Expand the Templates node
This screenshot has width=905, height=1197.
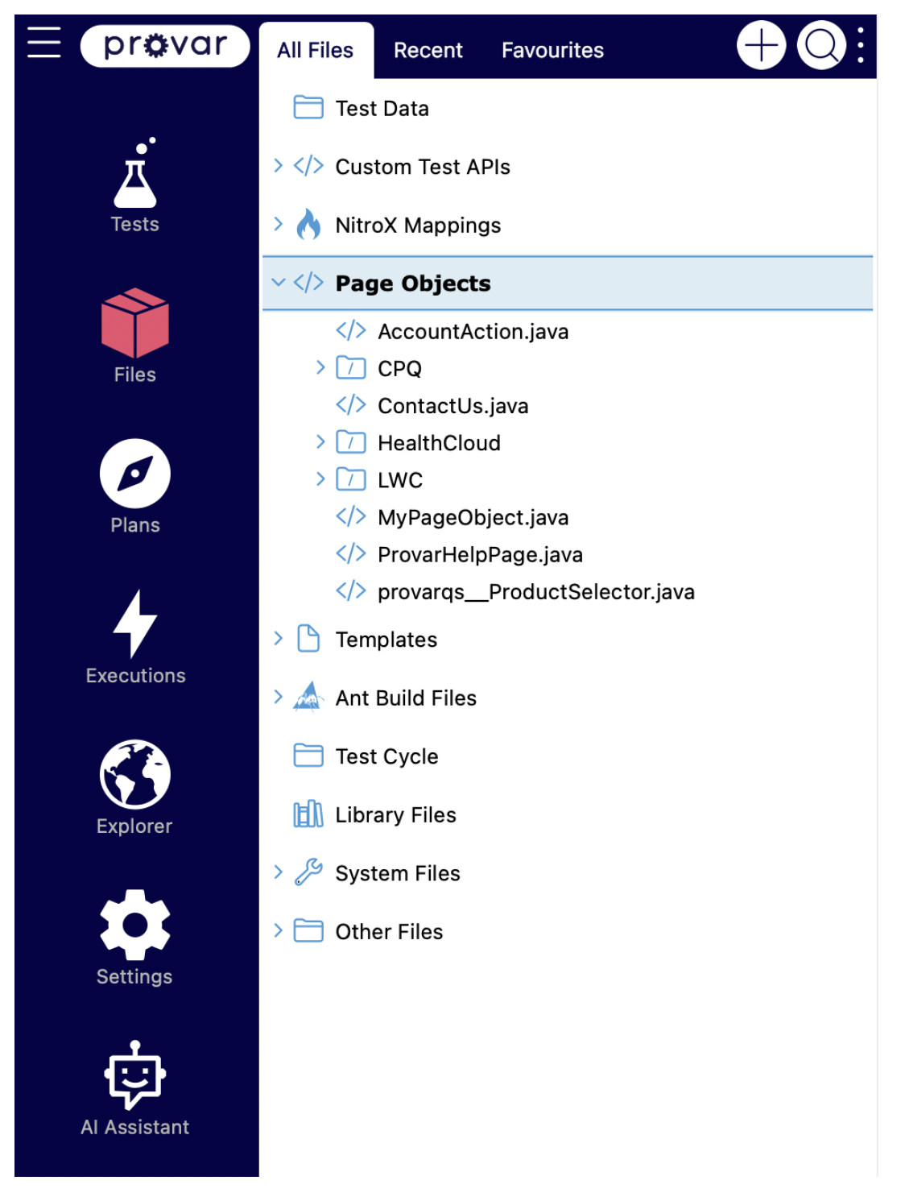pos(278,639)
